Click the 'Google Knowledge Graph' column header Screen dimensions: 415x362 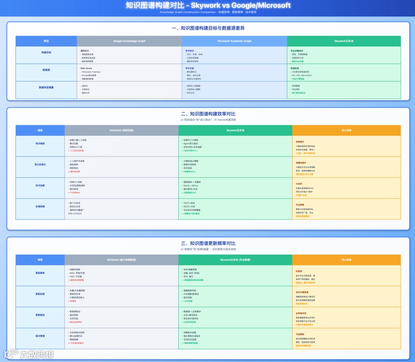129,41
